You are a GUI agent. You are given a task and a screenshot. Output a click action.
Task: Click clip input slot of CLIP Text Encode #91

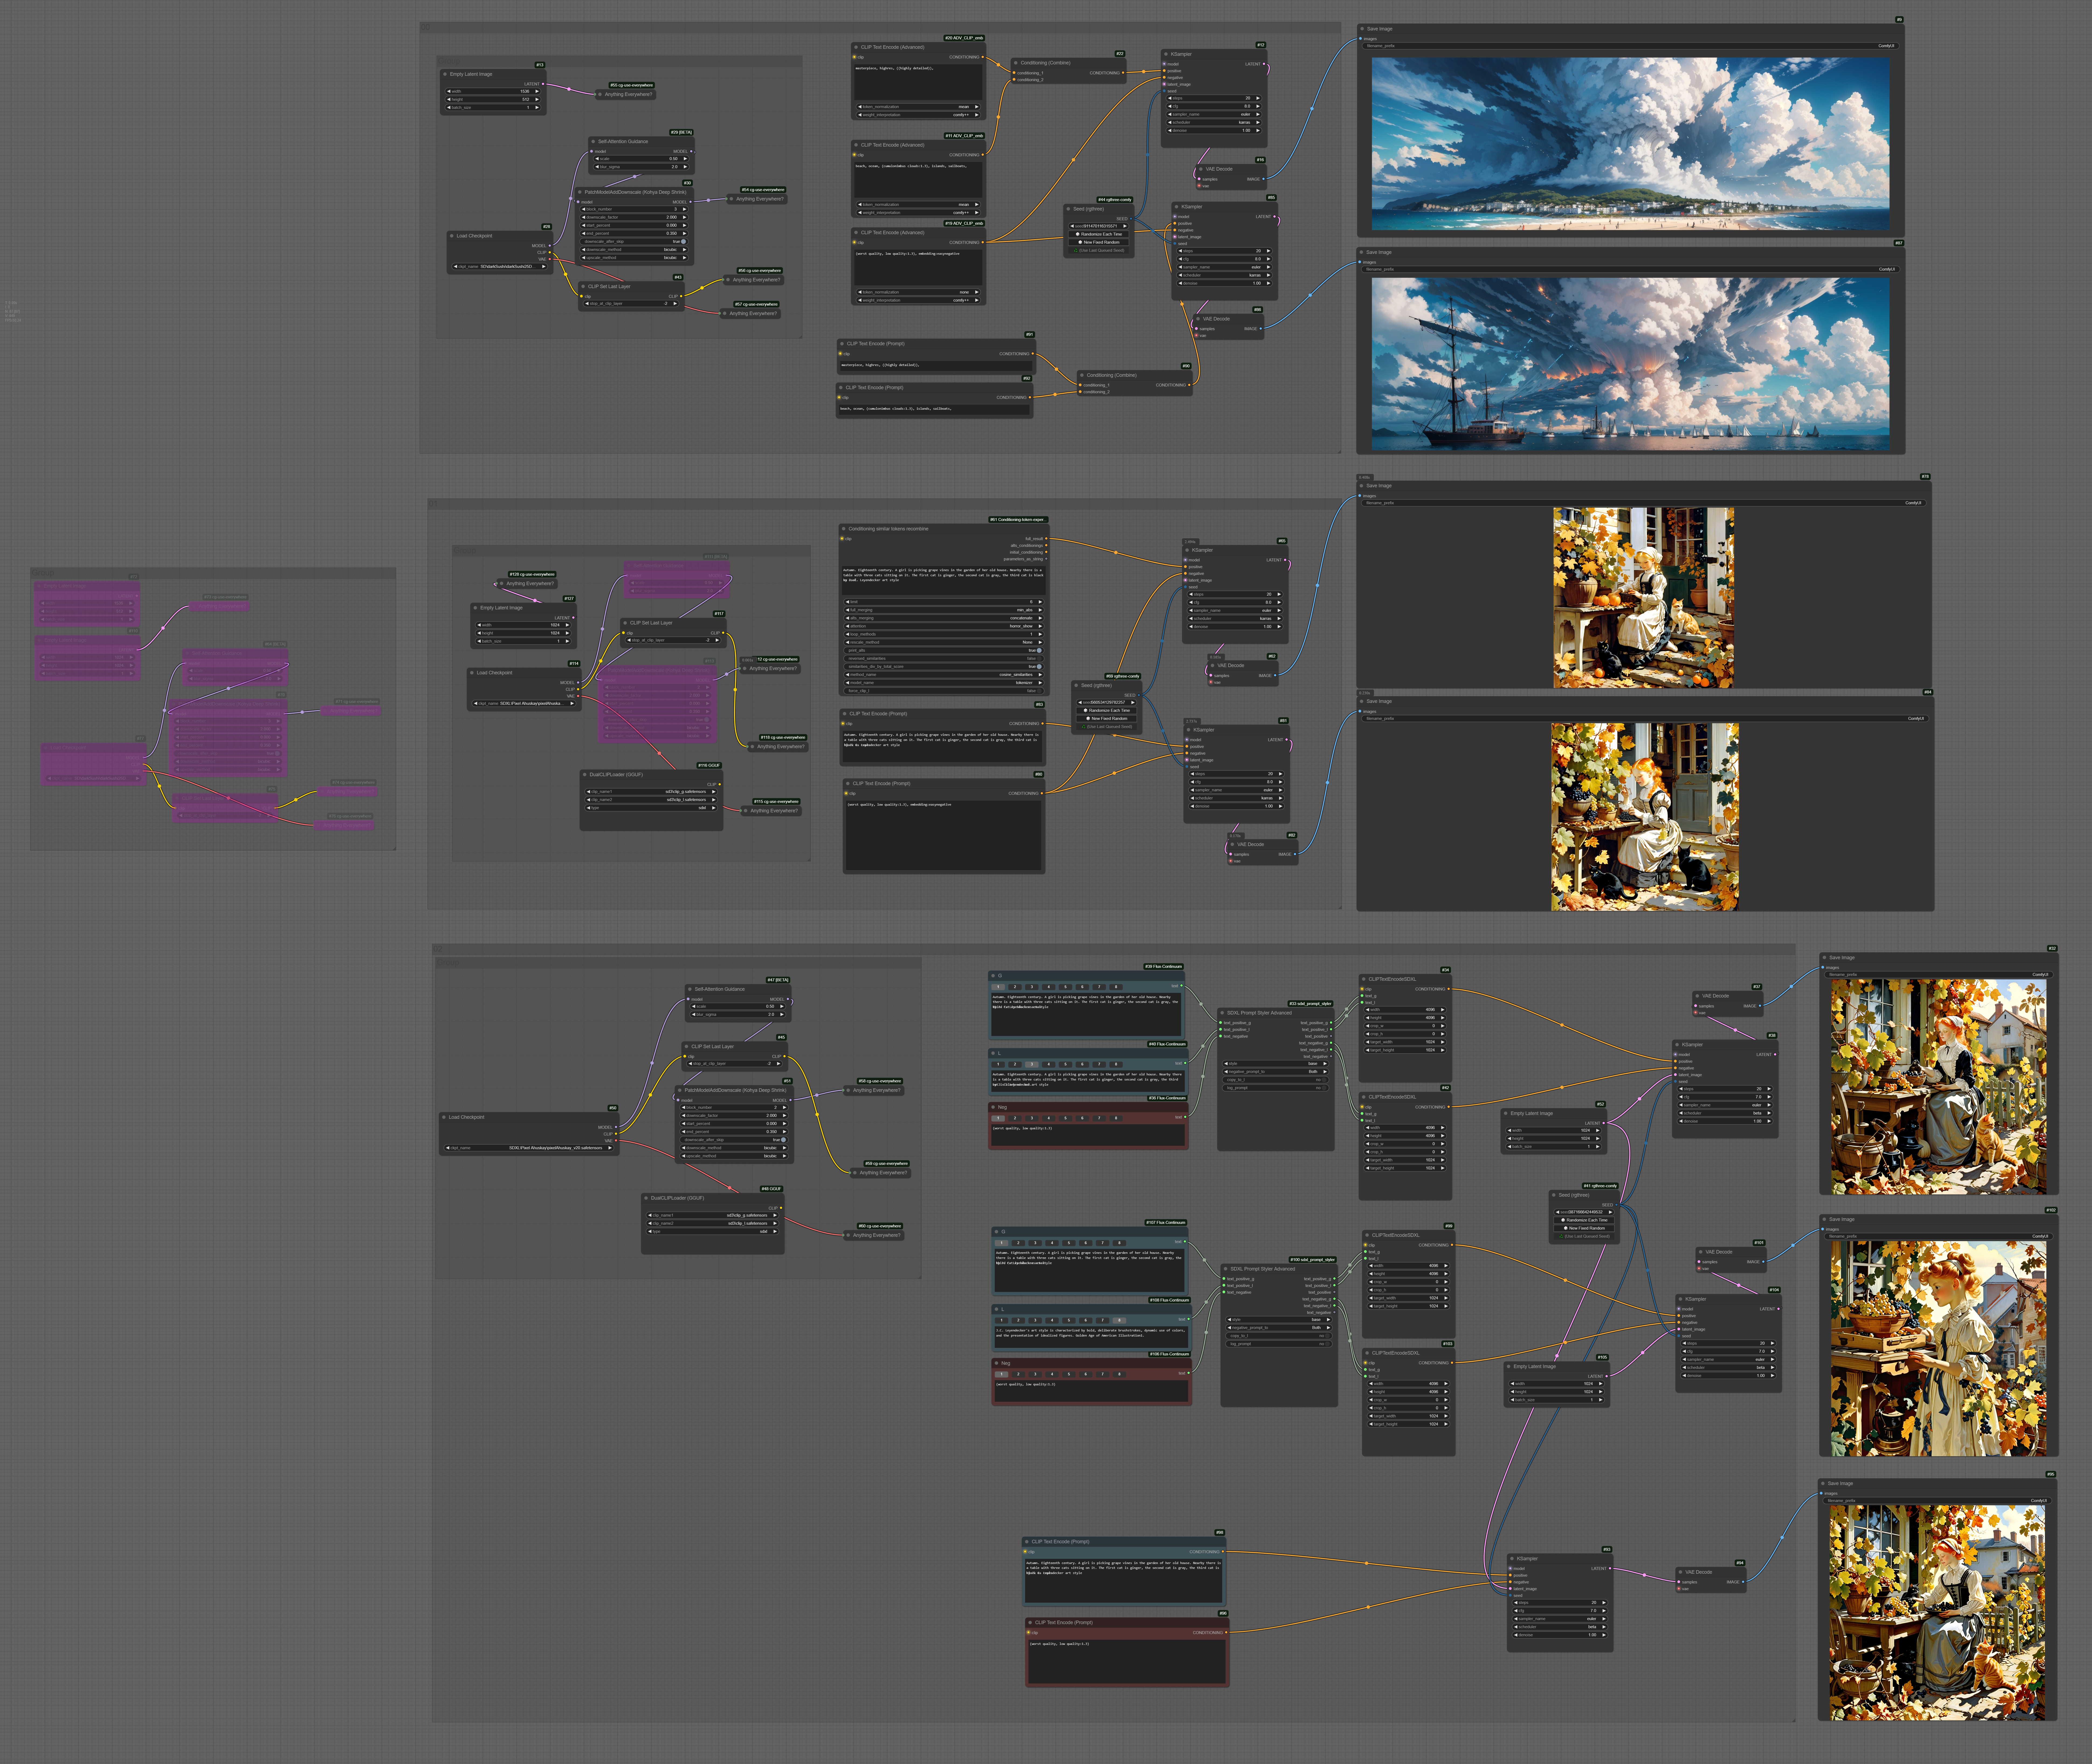[840, 354]
